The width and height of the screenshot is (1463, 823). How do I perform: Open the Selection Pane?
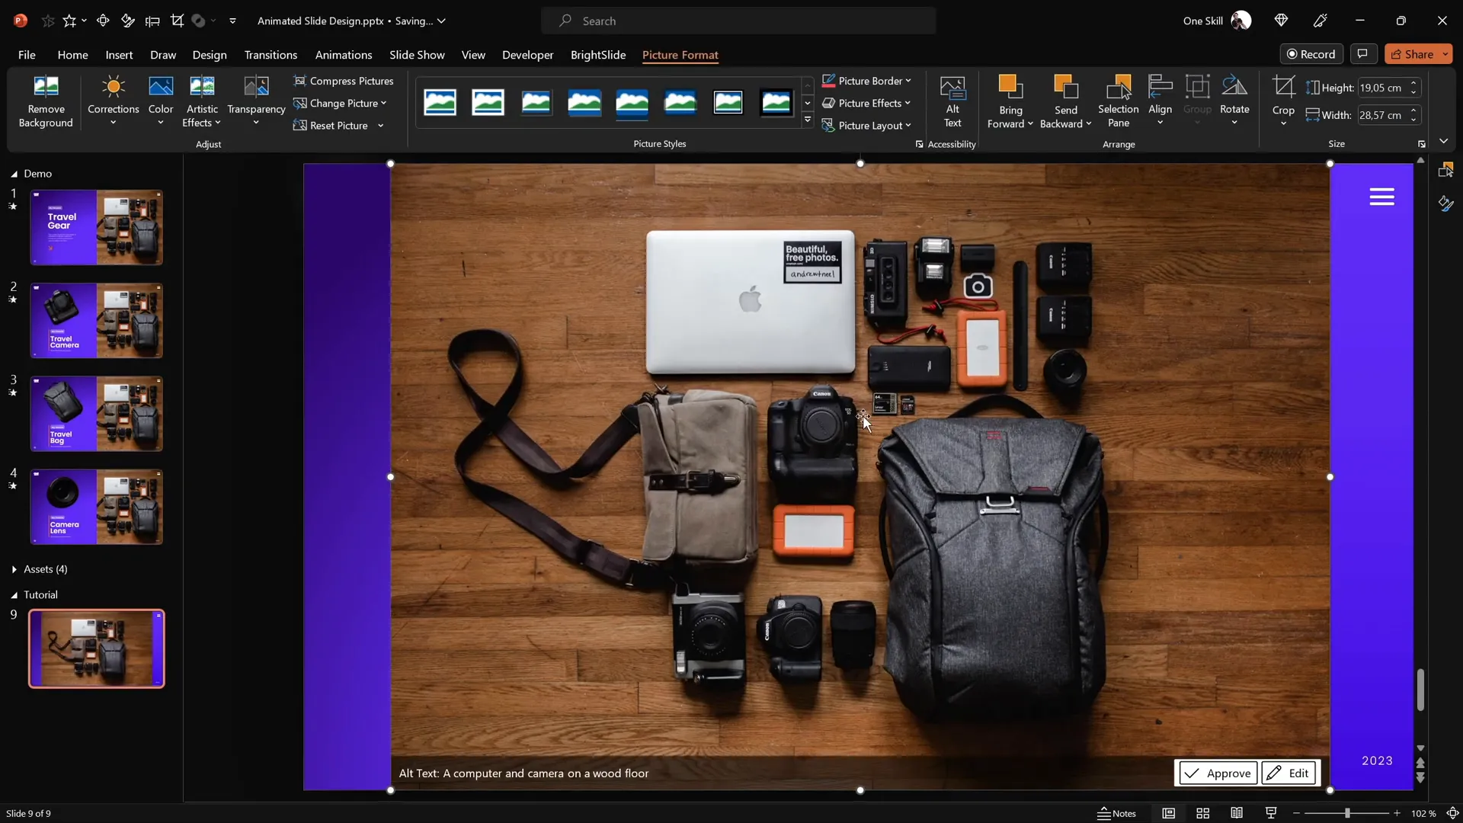coord(1118,101)
